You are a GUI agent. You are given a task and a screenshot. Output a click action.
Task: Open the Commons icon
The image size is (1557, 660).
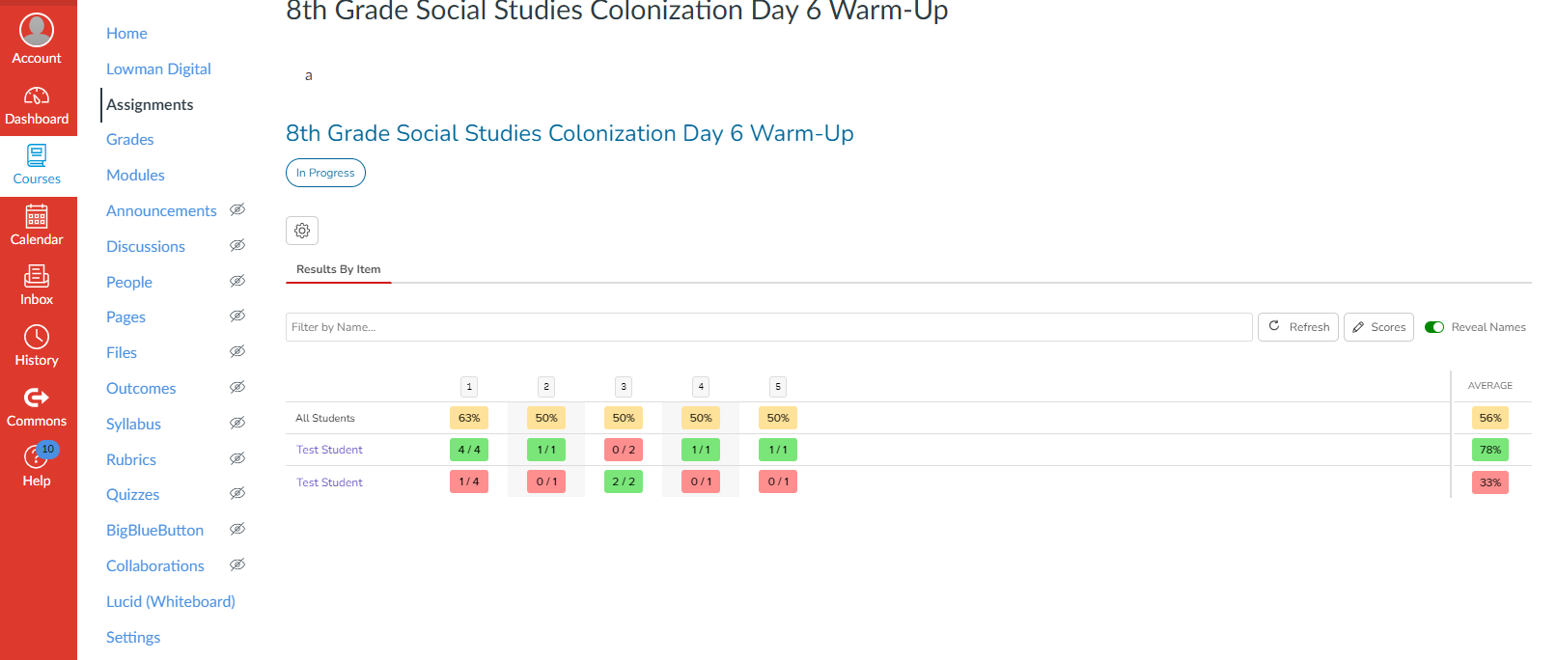pos(37,398)
